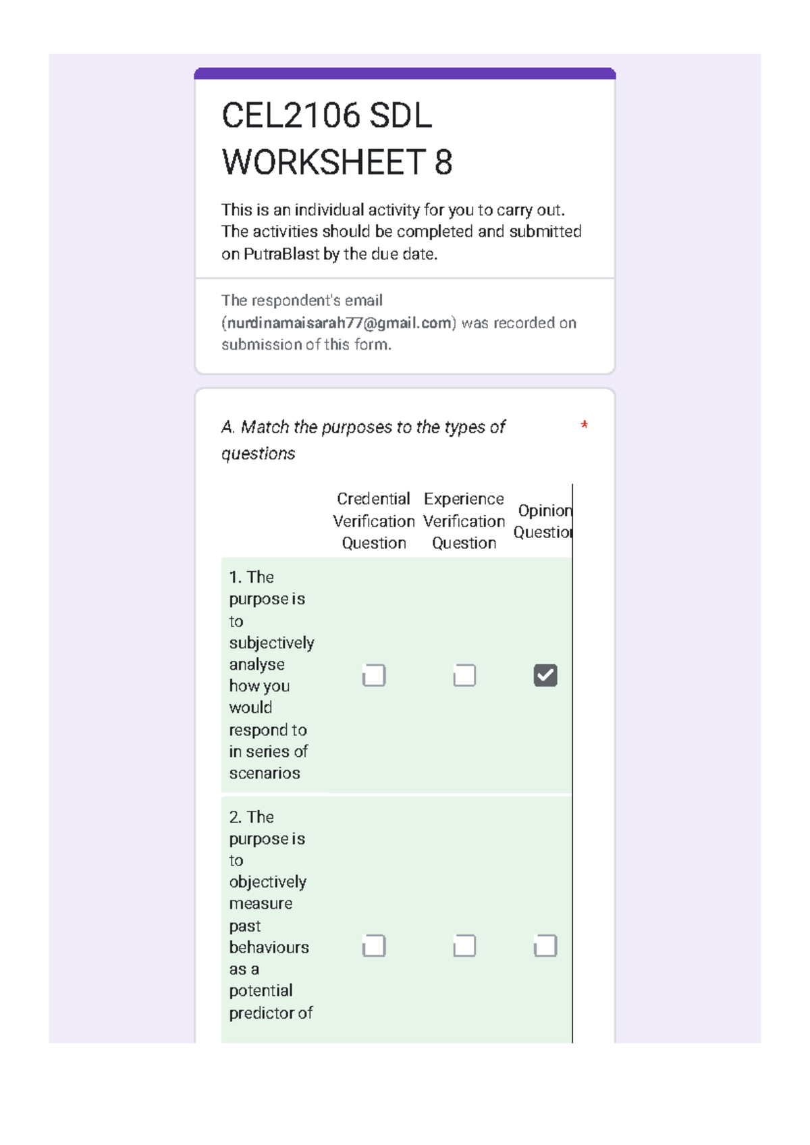Click the 'respondent's email' recorded notice
This screenshot has width=810, height=1145.
[398, 323]
